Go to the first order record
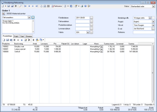The height and width of the screenshot is (112, 157). pyautogui.click(x=25, y=6)
